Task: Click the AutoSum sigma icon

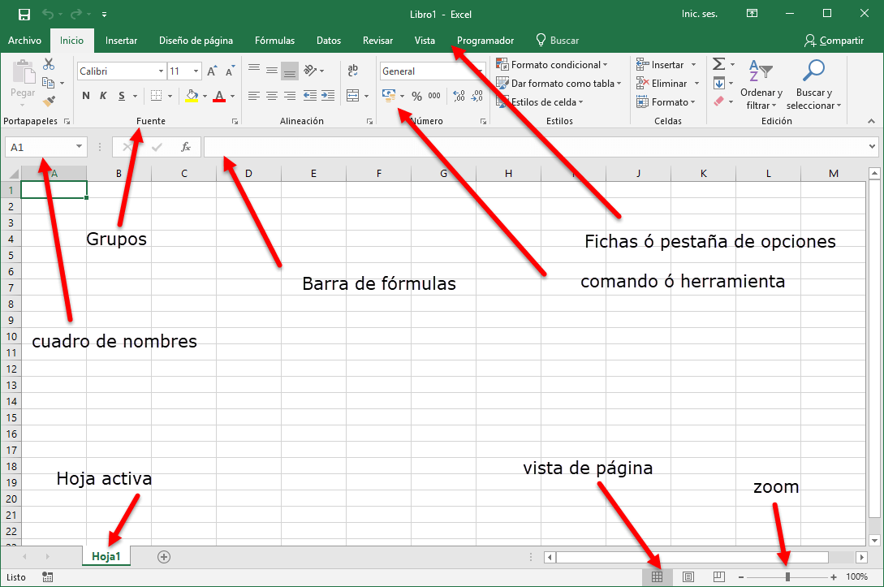Action: [718, 64]
